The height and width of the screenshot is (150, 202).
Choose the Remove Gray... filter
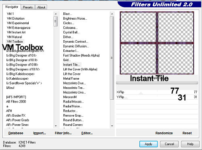73,115
